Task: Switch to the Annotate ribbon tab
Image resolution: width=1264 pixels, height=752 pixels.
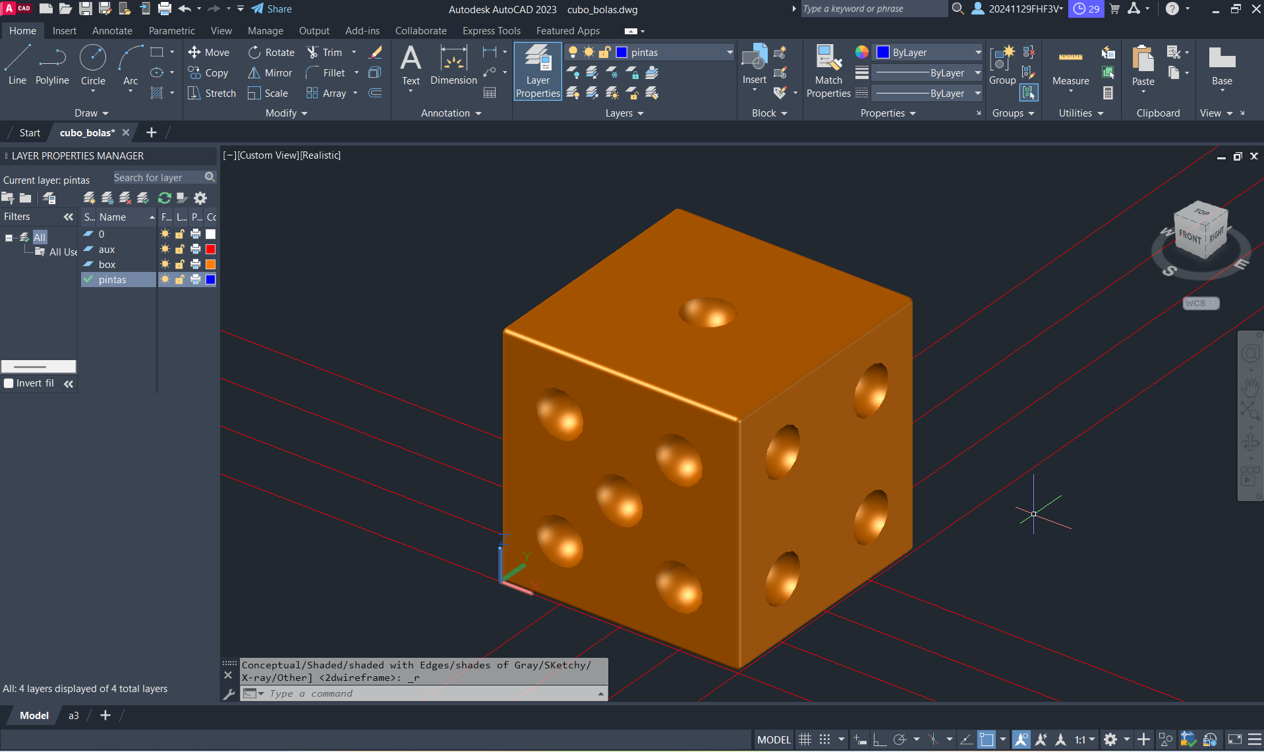Action: tap(112, 31)
